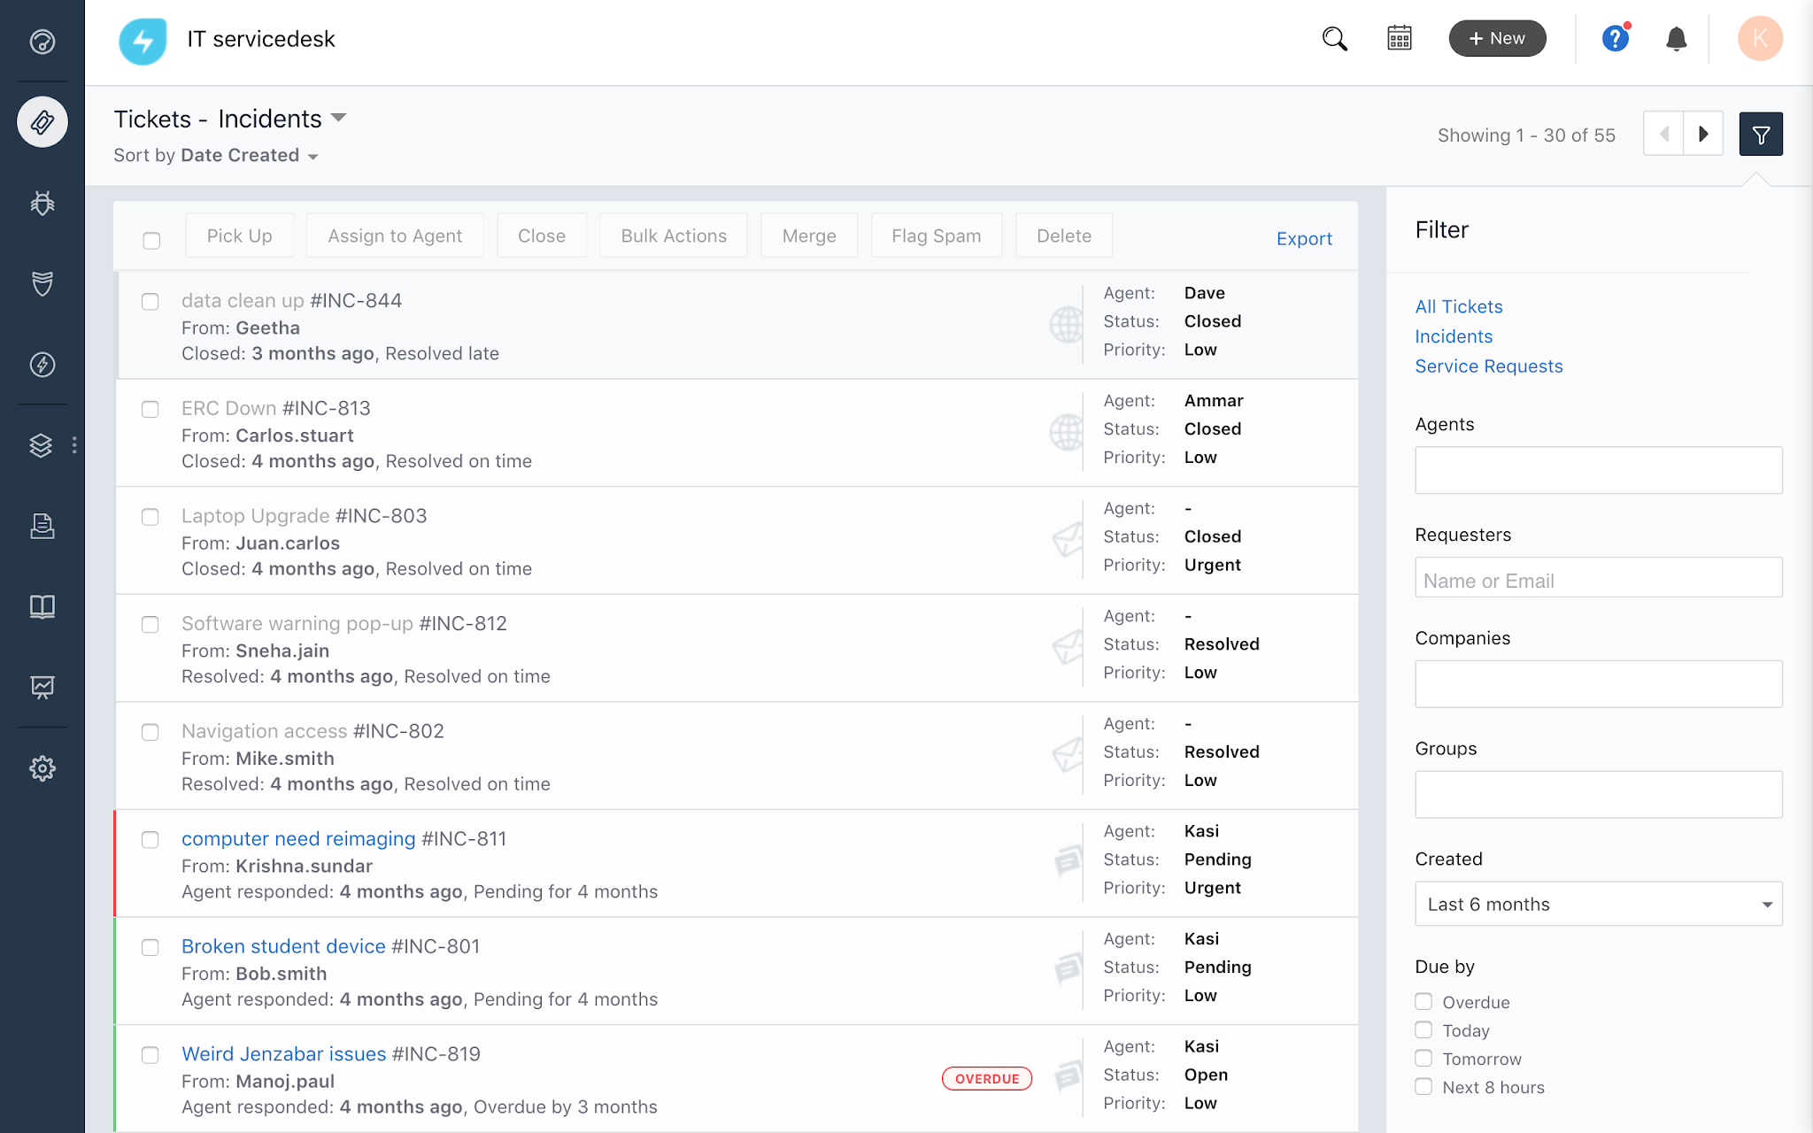Open the Changes shield icon in sidebar
Image resolution: width=1813 pixels, height=1133 pixels.
pyautogui.click(x=42, y=283)
